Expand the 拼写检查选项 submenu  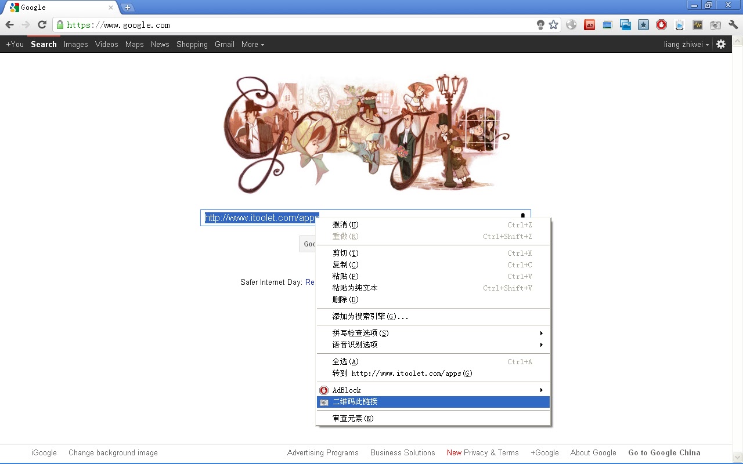point(433,333)
